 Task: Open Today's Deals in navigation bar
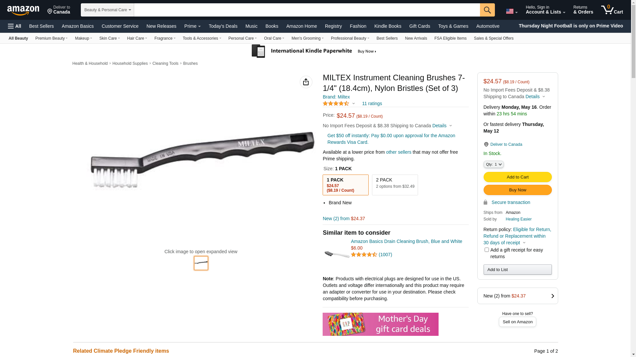point(223,26)
